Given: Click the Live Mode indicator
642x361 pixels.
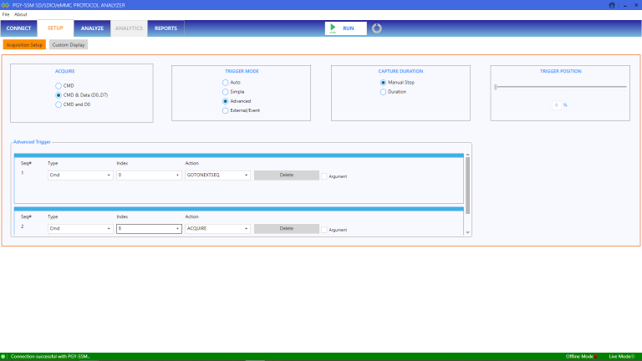Looking at the screenshot, I should click(x=633, y=357).
